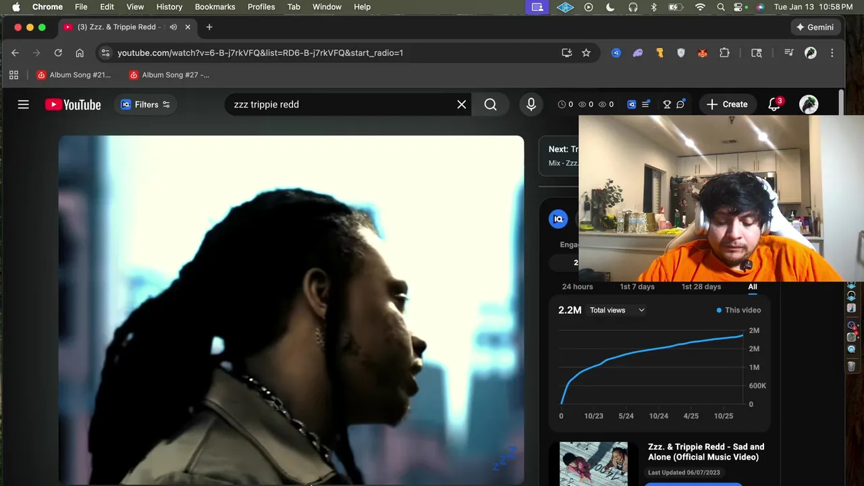This screenshot has width=864, height=486.
Task: Open the Phantom ghost extension
Action: (638, 53)
